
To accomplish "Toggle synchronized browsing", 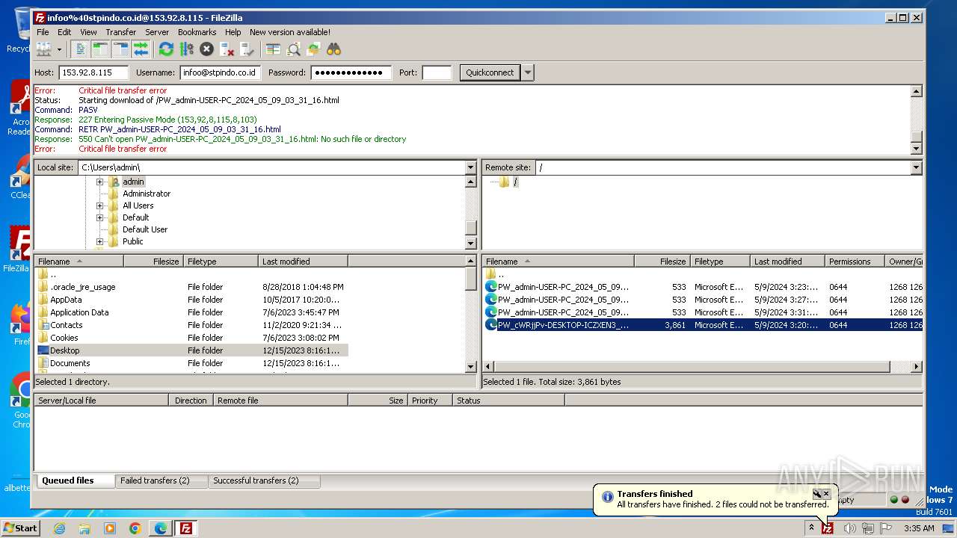I will click(313, 49).
